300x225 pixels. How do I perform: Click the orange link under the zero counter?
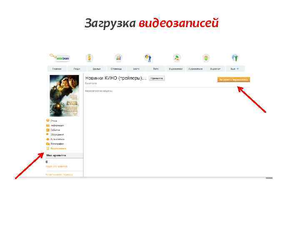click(57, 166)
